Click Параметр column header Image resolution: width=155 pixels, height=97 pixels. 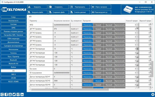[x=41, y=21]
